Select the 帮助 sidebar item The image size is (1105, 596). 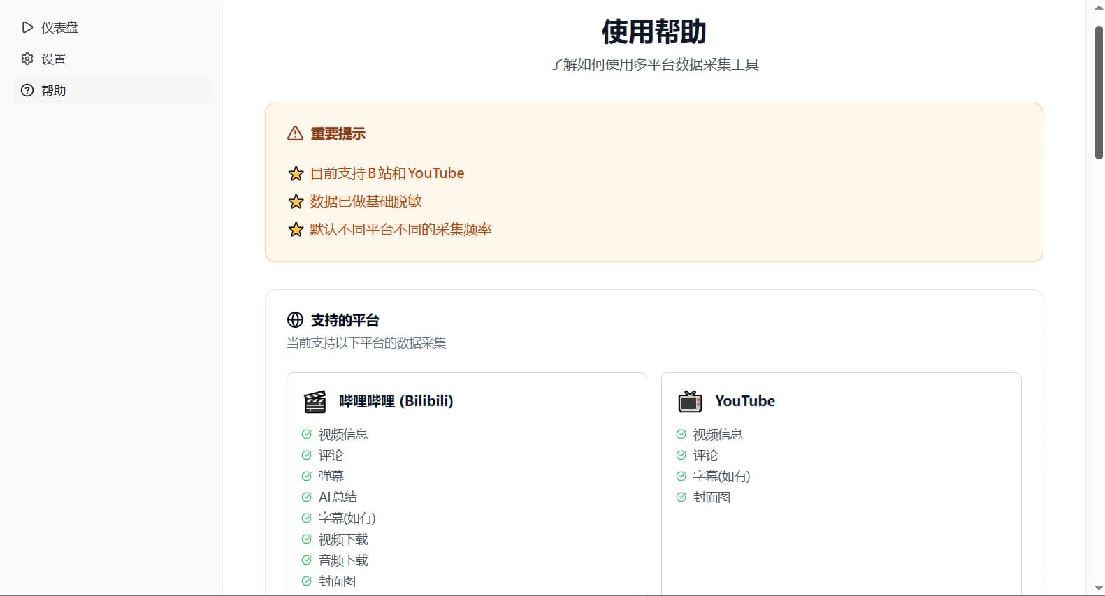coord(53,90)
